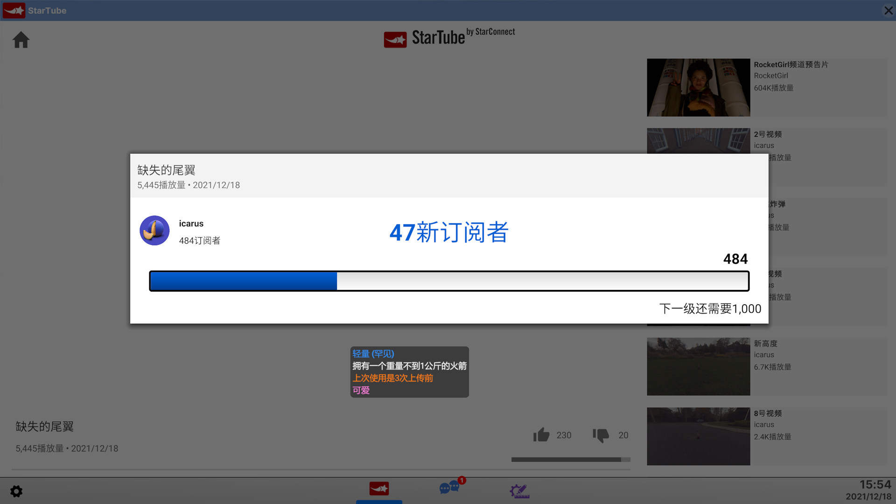Open RocketGirl channel trailer thumbnail
The image size is (896, 504).
point(698,88)
